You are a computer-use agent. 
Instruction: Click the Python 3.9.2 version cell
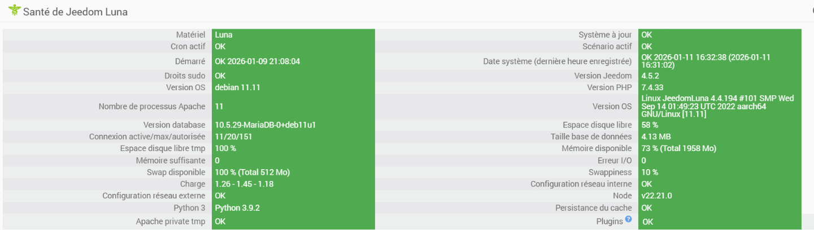click(237, 207)
